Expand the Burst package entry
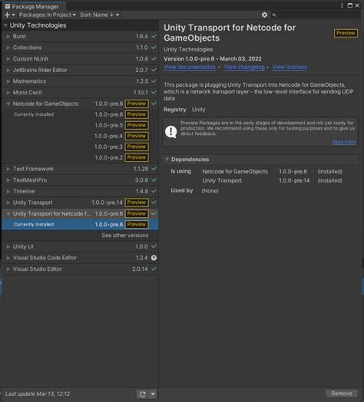364x402 pixels. coord(8,36)
